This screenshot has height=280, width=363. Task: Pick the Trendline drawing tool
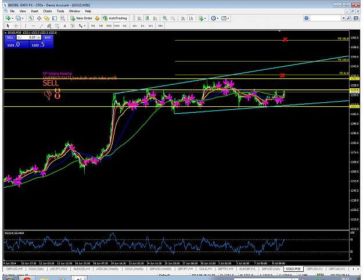pos(41,26)
